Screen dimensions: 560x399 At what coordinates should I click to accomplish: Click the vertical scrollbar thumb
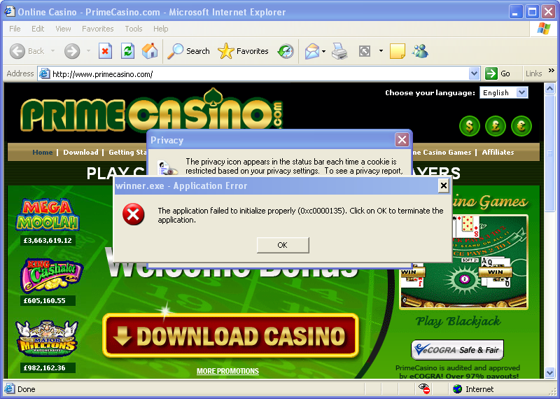pos(550,153)
